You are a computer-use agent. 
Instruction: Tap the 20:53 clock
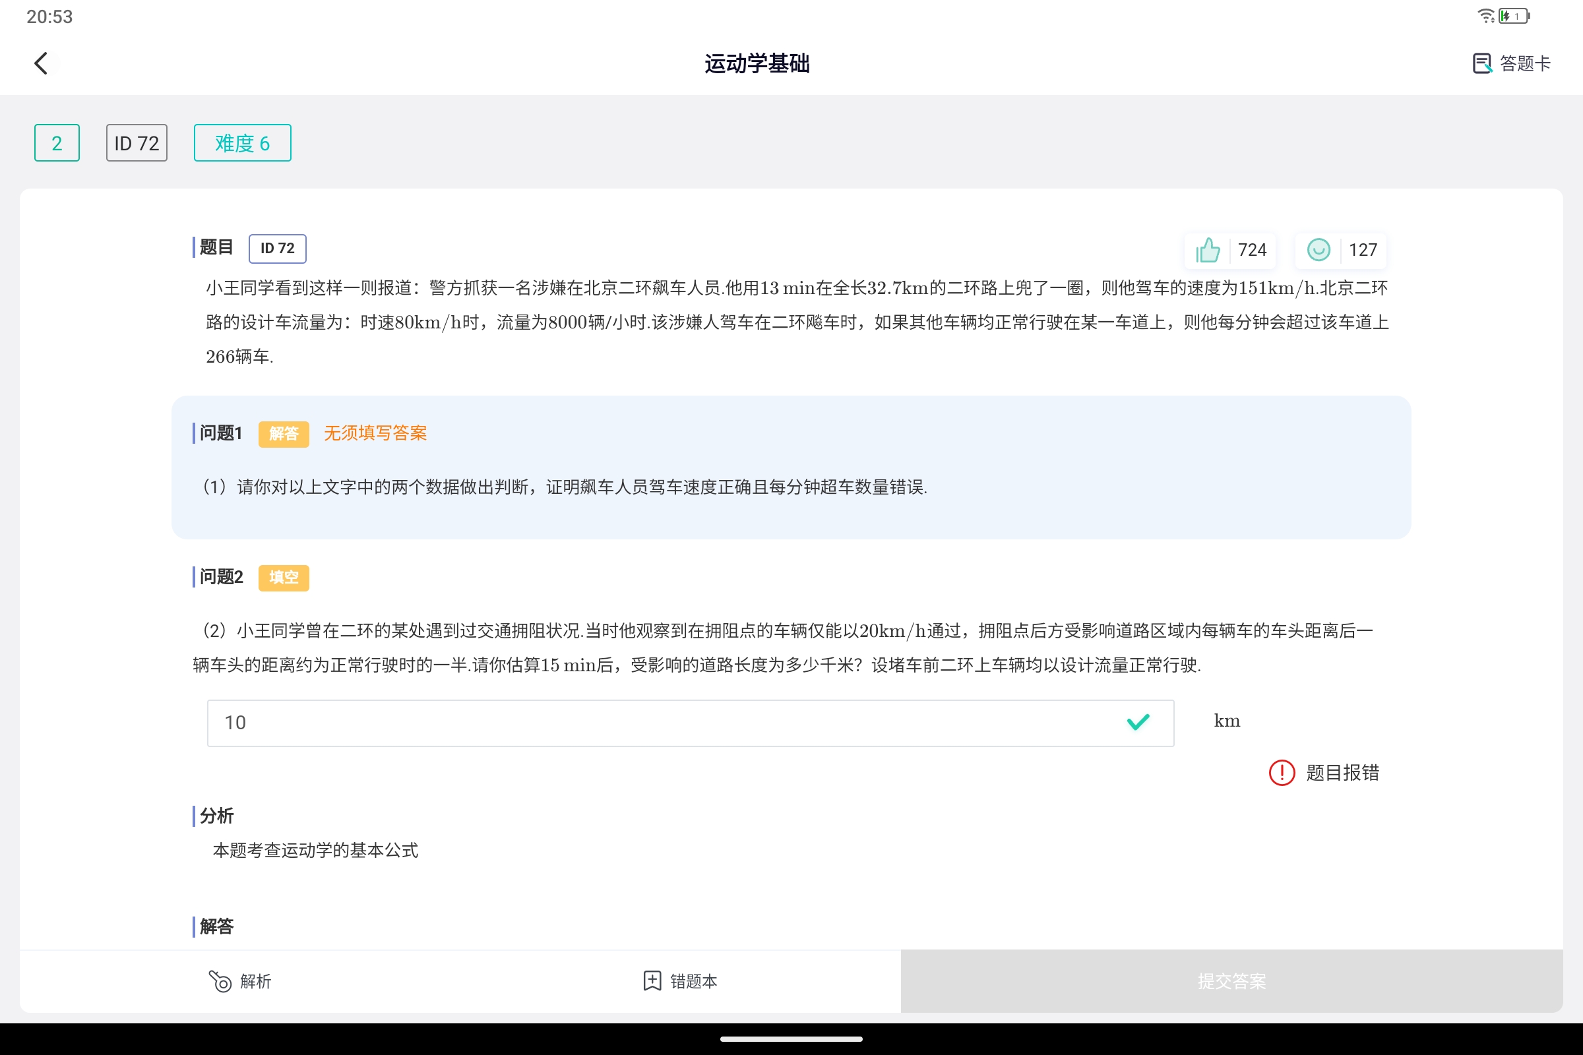pos(50,16)
